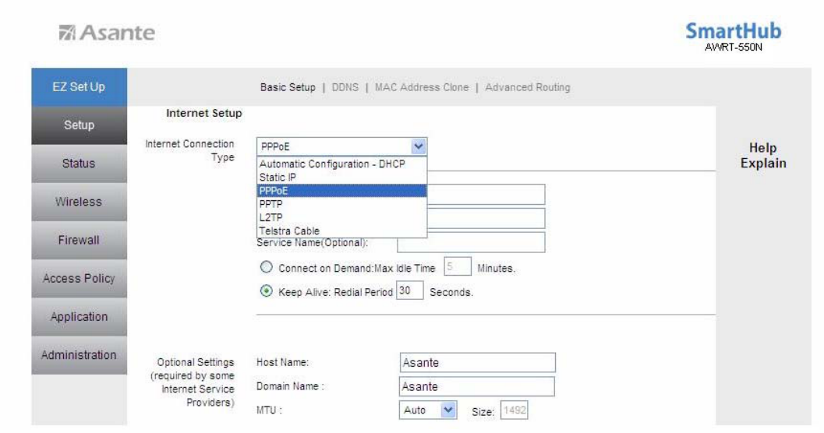Choose L2TP connection type
Viewport: 824px width, 433px height.
pos(341,217)
